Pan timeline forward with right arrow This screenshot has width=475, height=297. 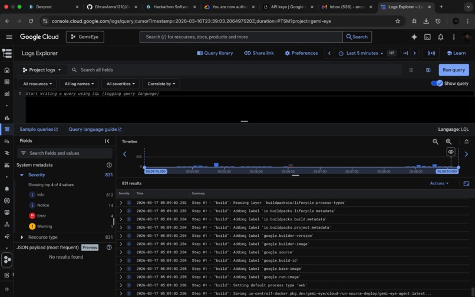pyautogui.click(x=466, y=154)
